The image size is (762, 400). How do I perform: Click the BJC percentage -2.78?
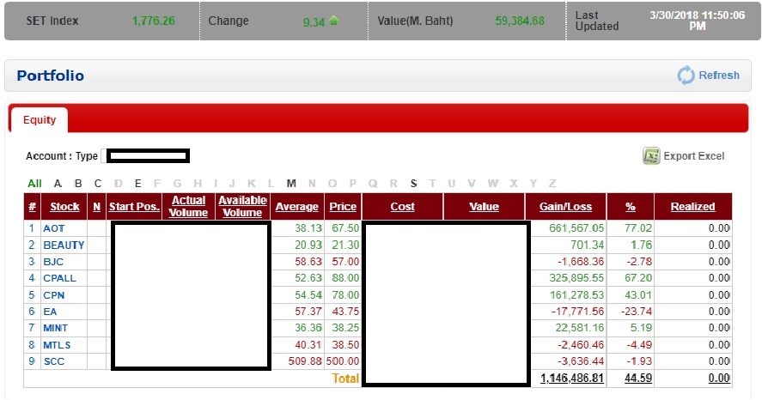tap(639, 262)
